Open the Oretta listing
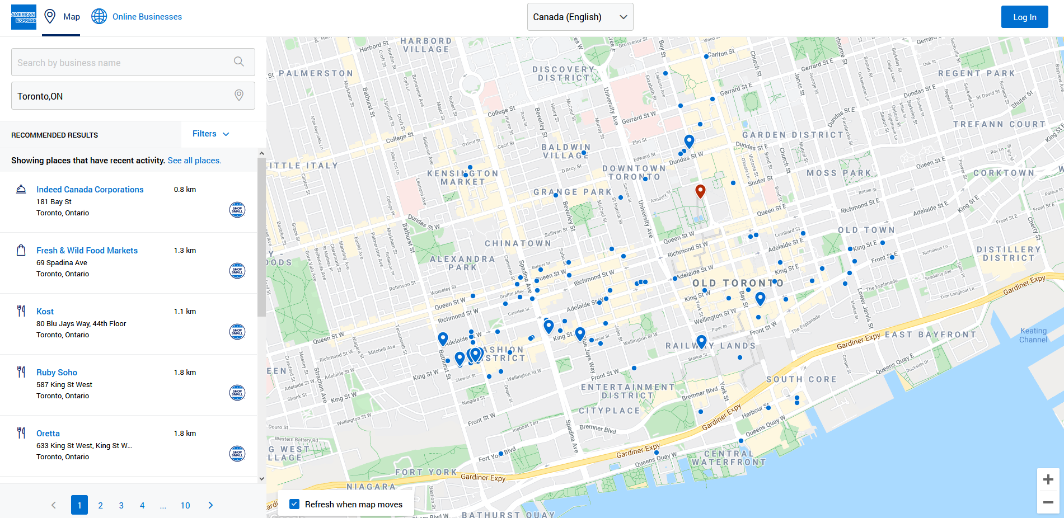Viewport: 1064px width, 518px height. [x=48, y=434]
